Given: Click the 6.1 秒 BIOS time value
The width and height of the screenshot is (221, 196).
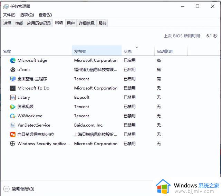Looking at the screenshot, I should coord(212,36).
